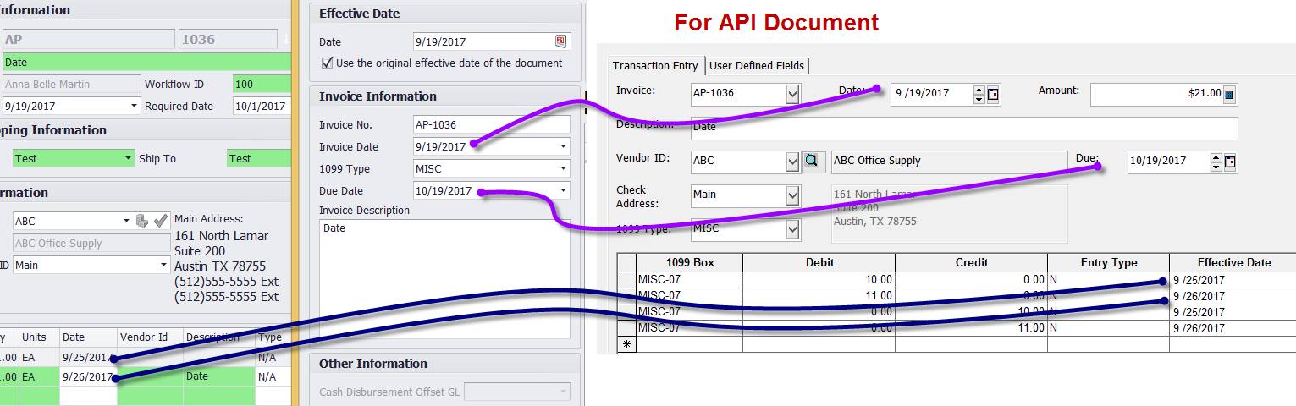The image size is (1296, 406).
Task: Open the calendar next to transaction Date
Action: (x=993, y=94)
